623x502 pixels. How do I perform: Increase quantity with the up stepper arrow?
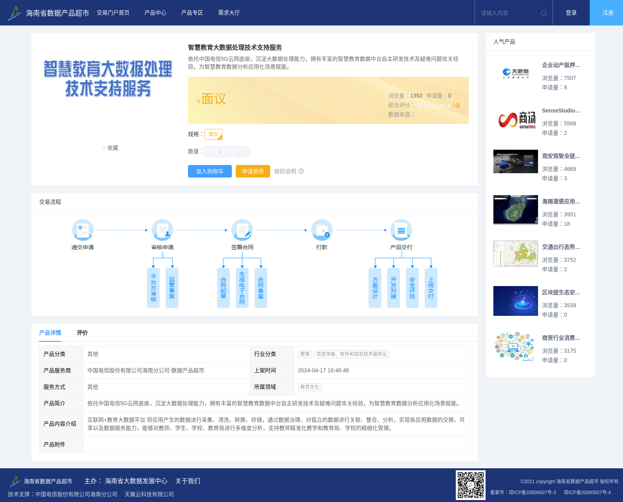coord(244,149)
